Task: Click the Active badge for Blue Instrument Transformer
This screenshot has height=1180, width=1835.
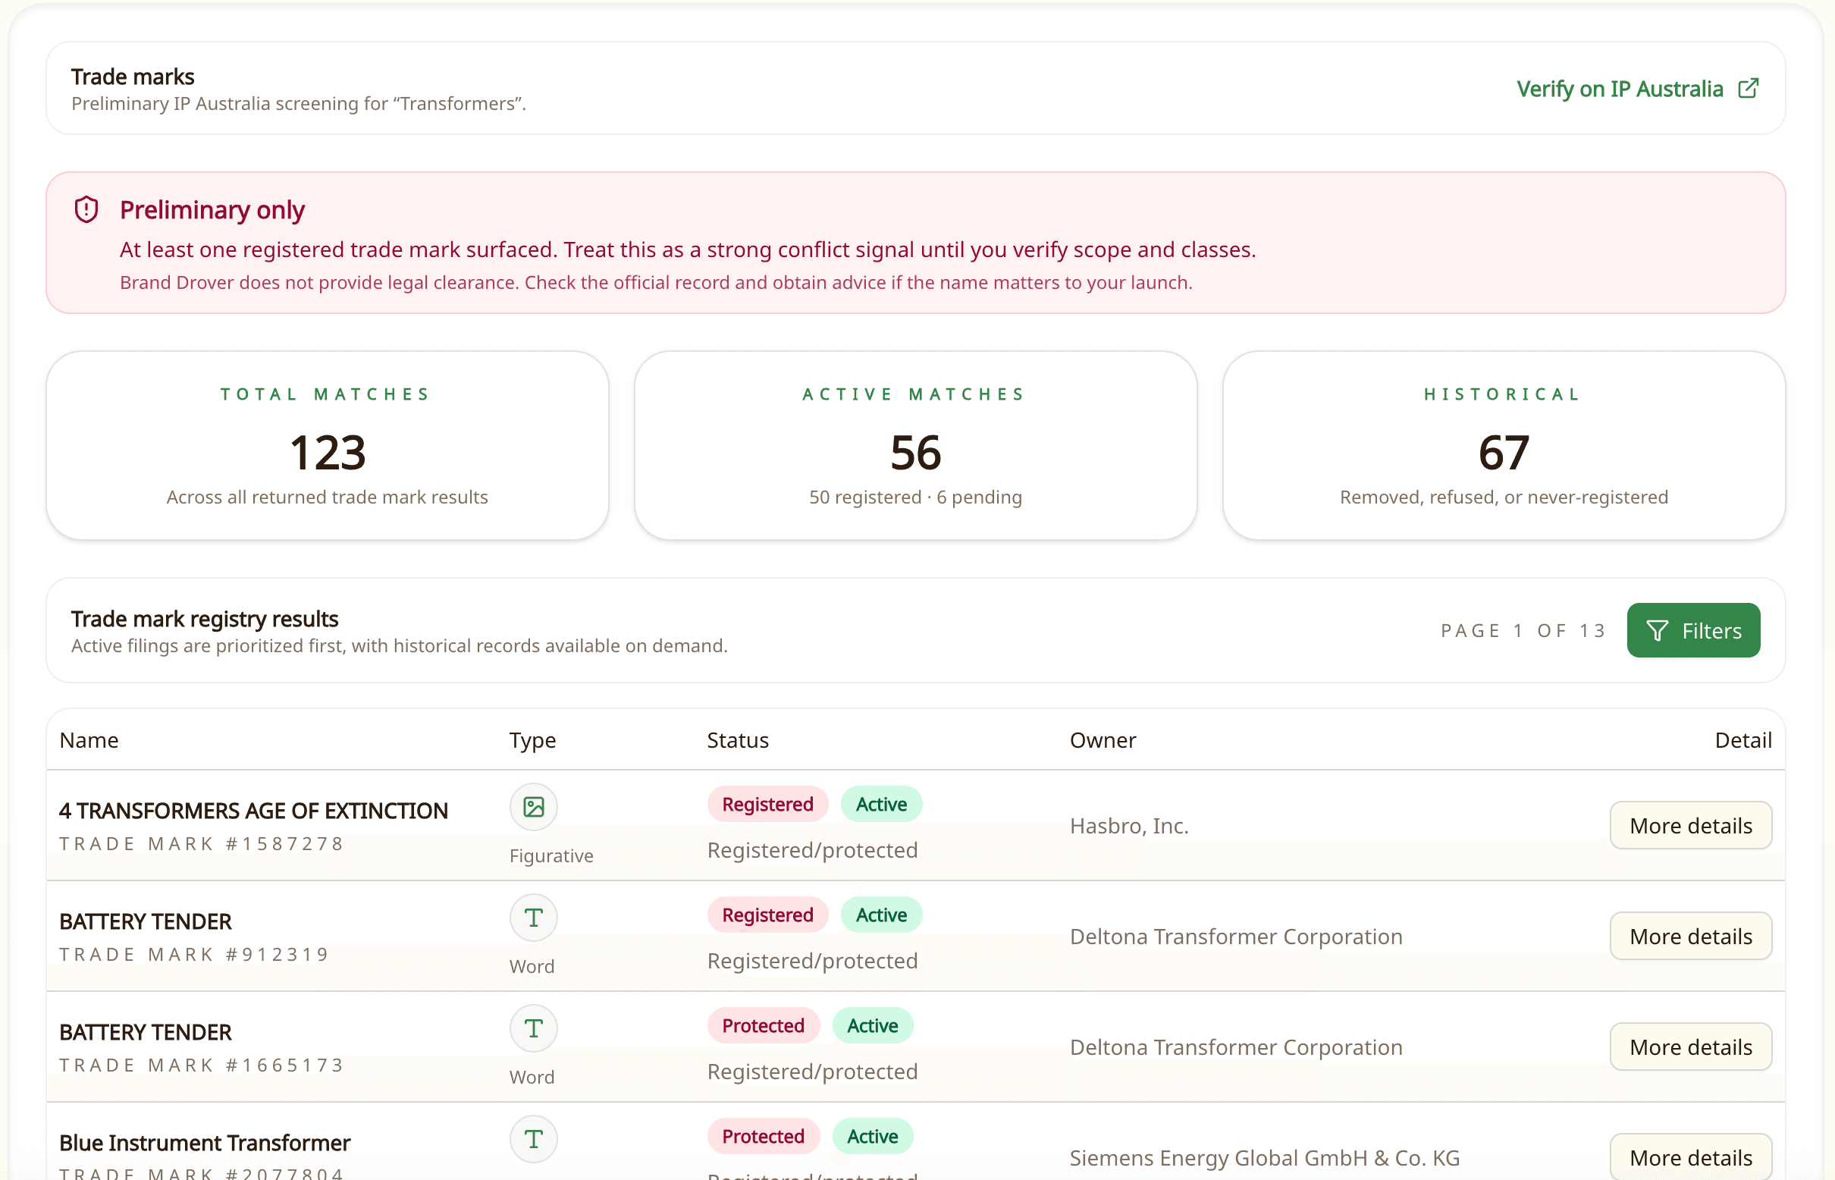Action: (x=872, y=1136)
